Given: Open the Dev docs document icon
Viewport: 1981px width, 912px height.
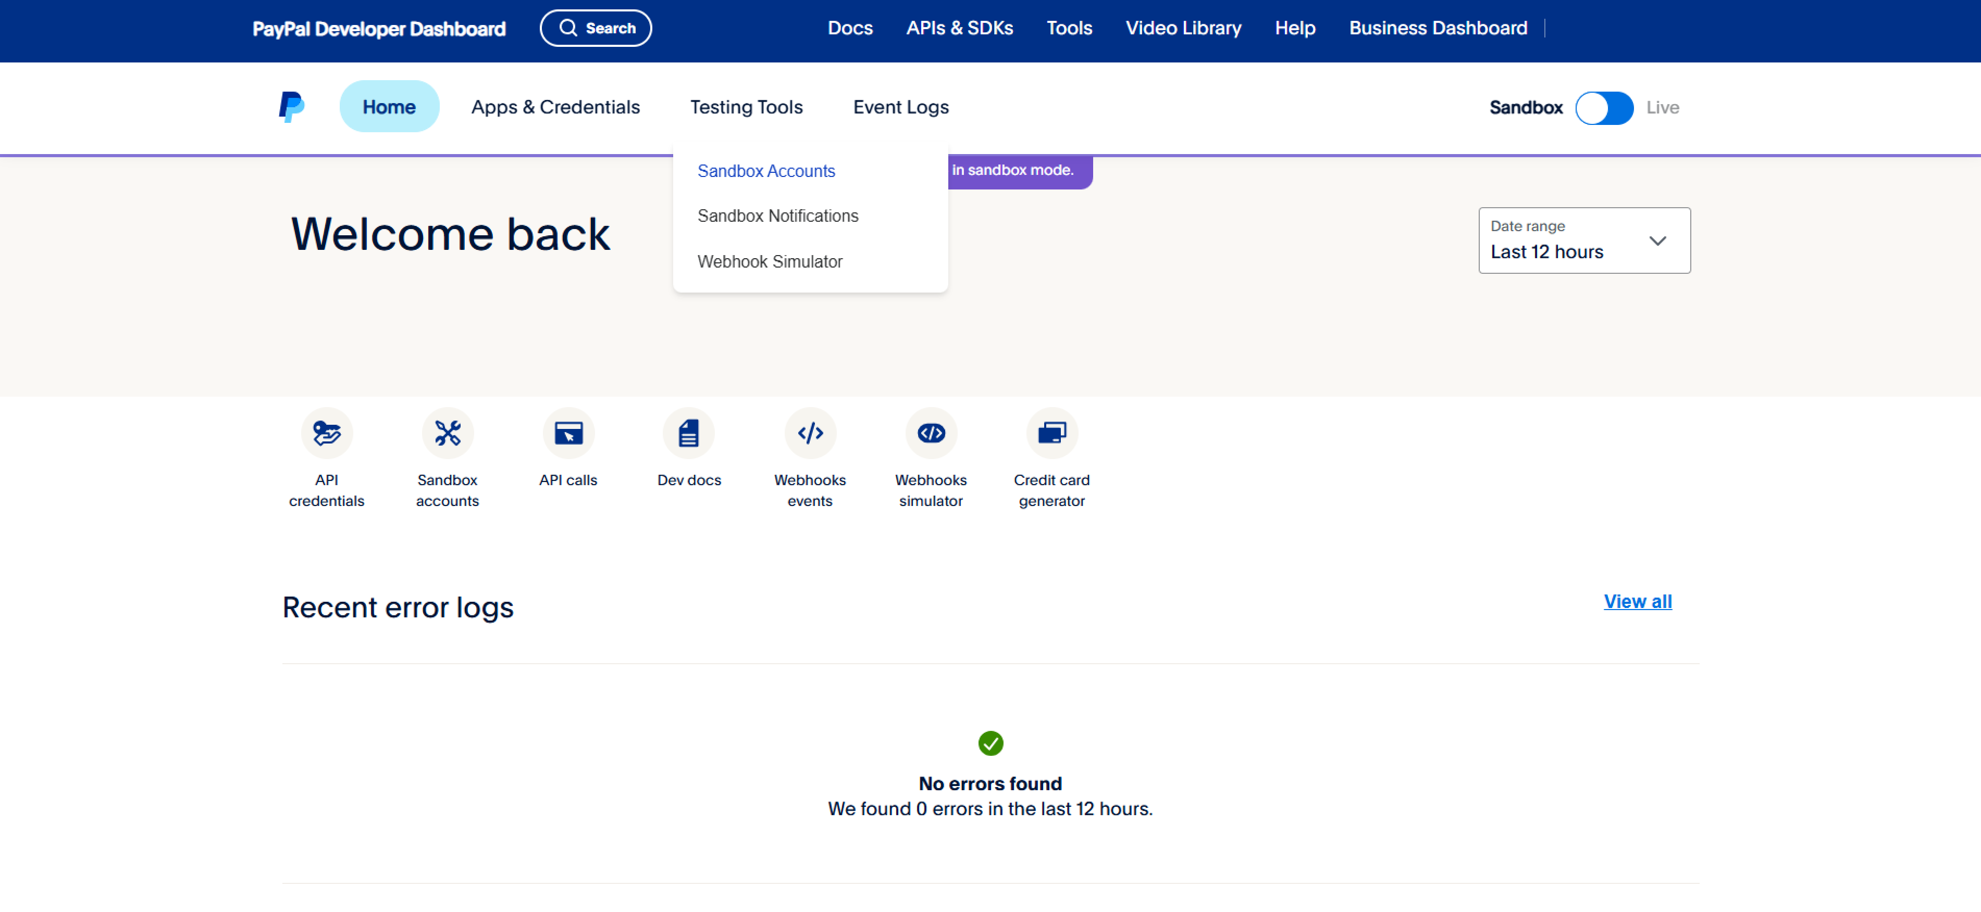Looking at the screenshot, I should 688,433.
